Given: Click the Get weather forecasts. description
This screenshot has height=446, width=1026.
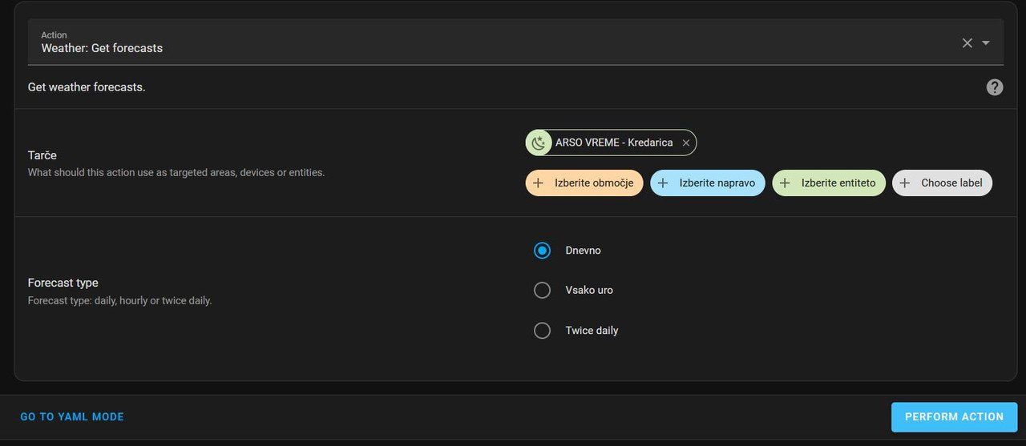Looking at the screenshot, I should point(87,86).
